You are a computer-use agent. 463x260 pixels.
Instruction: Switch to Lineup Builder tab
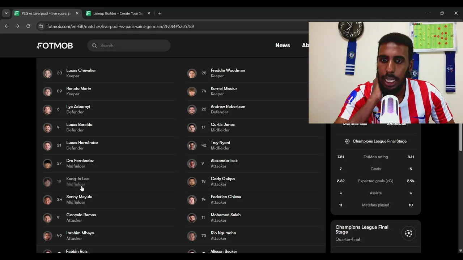click(118, 13)
